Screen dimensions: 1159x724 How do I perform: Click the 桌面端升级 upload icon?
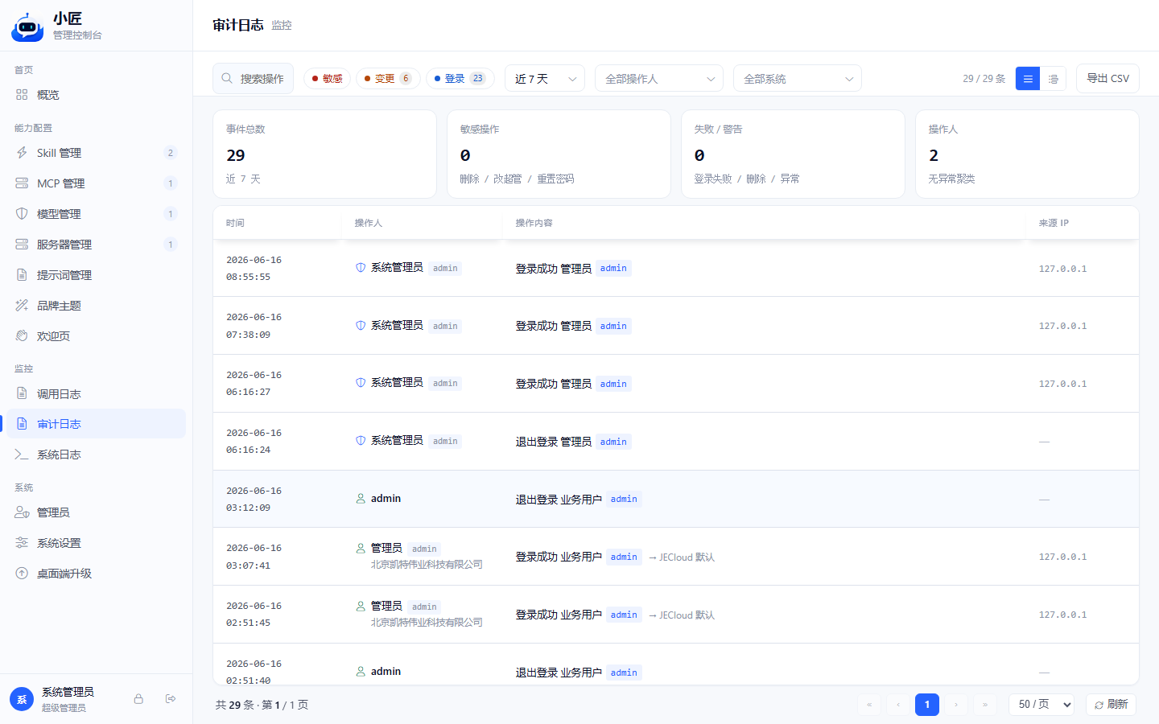click(22, 574)
